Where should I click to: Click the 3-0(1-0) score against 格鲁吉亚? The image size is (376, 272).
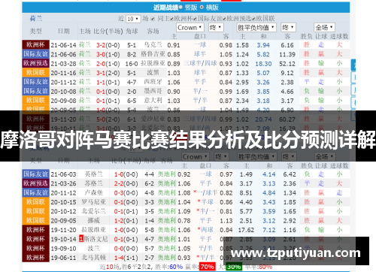coord(108,55)
